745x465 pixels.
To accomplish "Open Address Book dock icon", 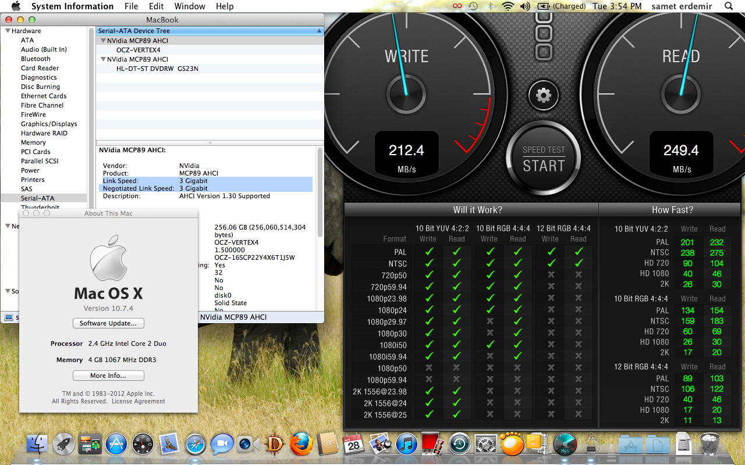I will [328, 445].
